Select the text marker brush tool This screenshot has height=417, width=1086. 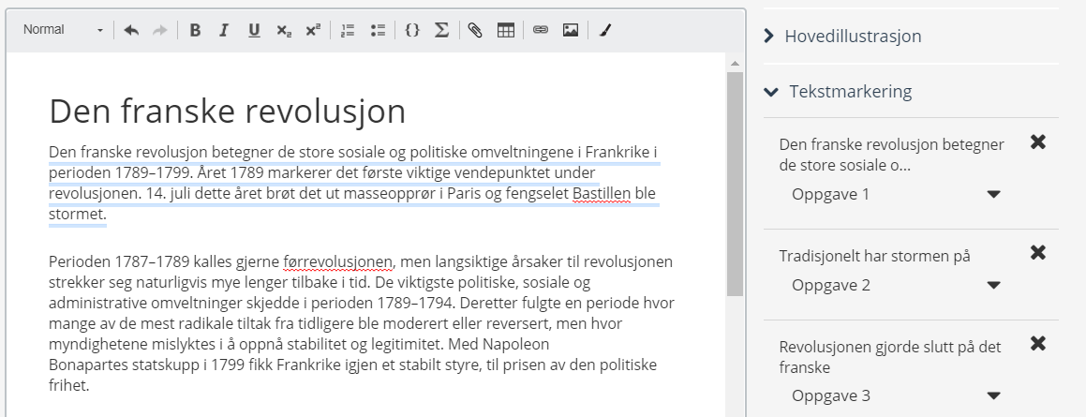click(x=605, y=30)
